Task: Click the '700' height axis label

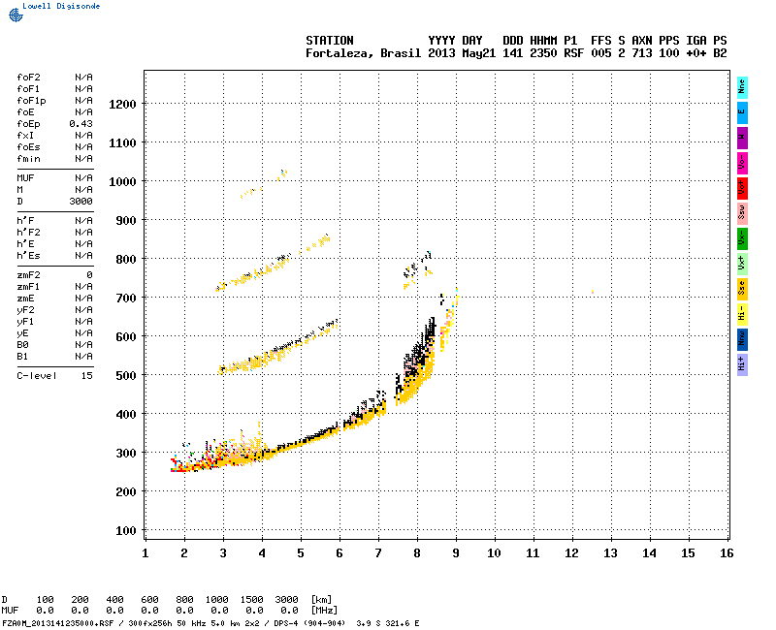Action: pos(126,299)
